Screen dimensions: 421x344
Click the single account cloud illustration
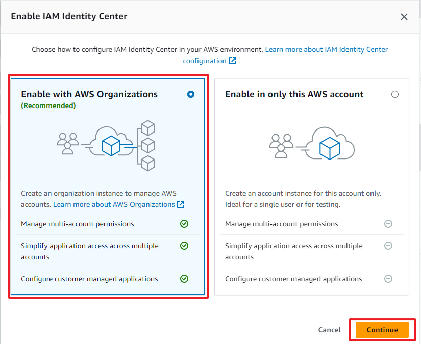[x=312, y=143]
